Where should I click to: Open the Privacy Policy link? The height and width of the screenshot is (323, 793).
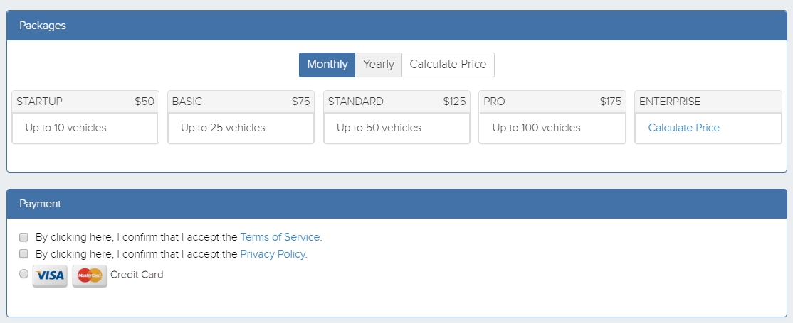pos(273,254)
